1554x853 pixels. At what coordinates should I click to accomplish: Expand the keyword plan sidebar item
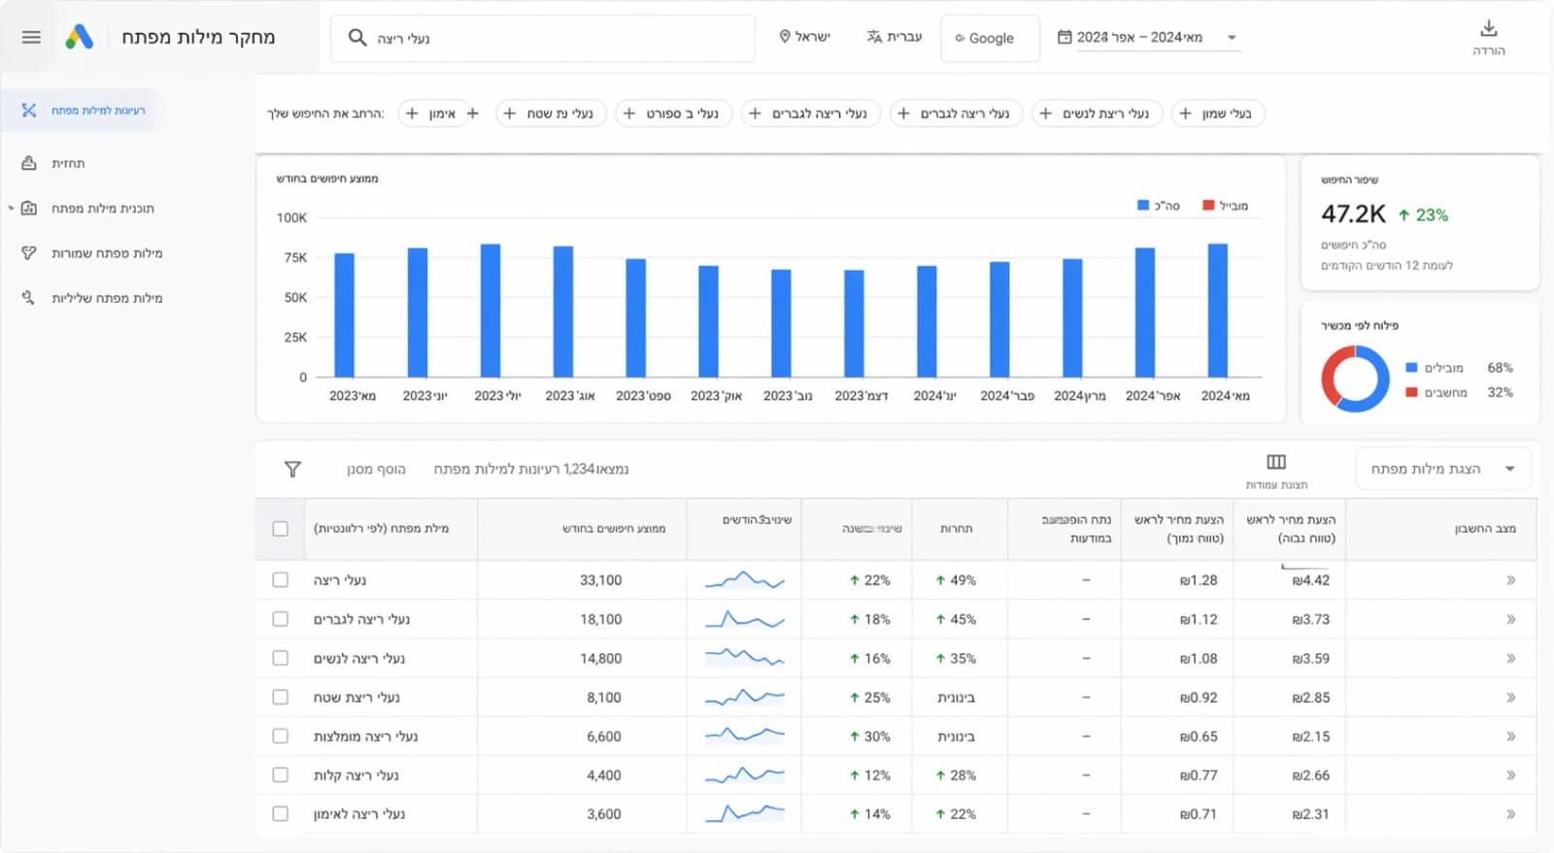(x=11, y=208)
